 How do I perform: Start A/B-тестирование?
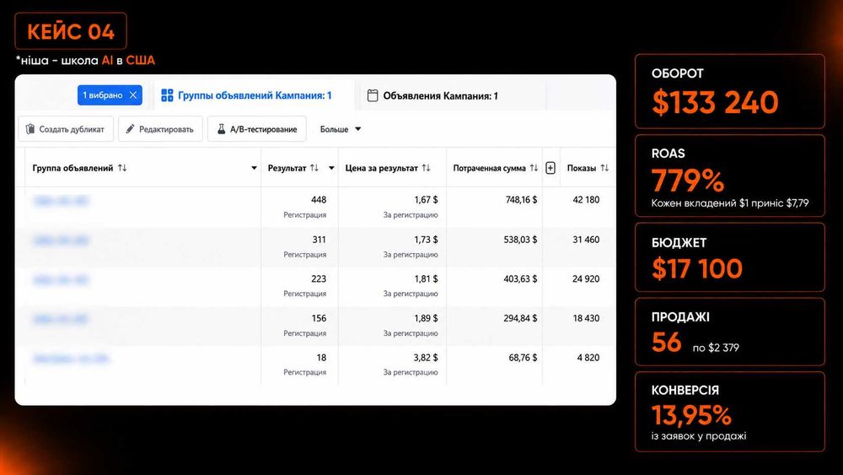click(257, 129)
